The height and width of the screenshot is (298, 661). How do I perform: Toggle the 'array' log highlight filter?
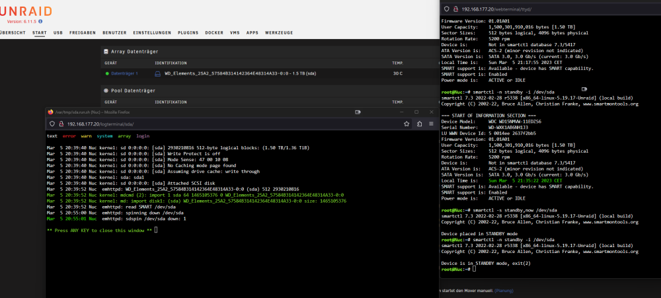click(124, 136)
